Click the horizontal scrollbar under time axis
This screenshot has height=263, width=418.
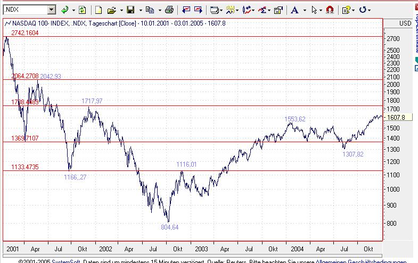(x=192, y=256)
